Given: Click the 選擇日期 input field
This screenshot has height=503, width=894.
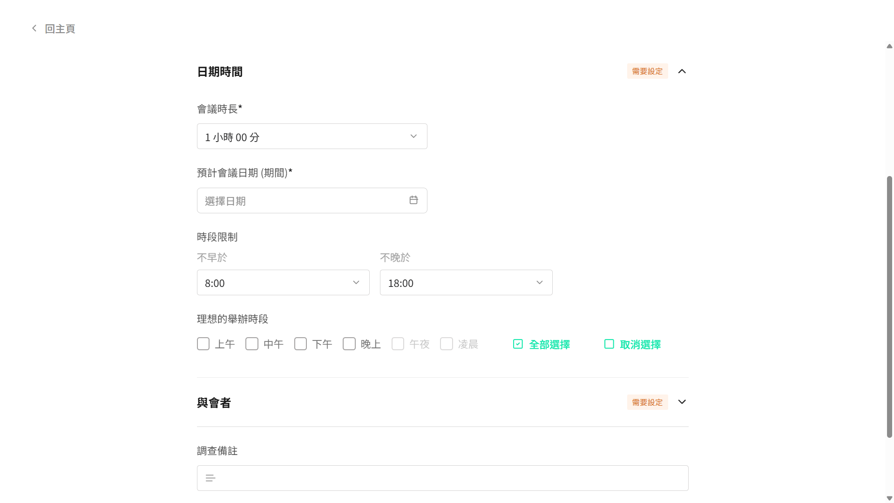Looking at the screenshot, I should (x=303, y=201).
